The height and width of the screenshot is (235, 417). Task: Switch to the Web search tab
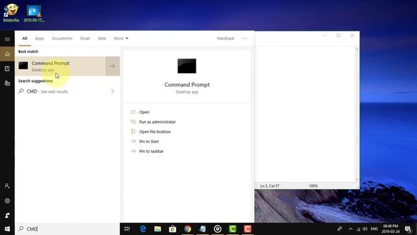[x=102, y=39]
